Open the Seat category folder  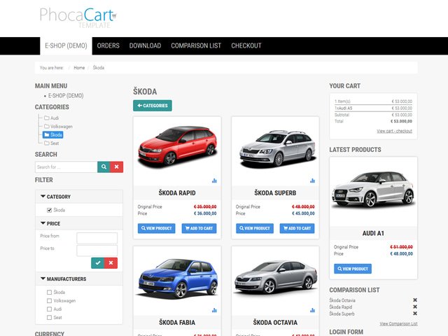coord(51,143)
